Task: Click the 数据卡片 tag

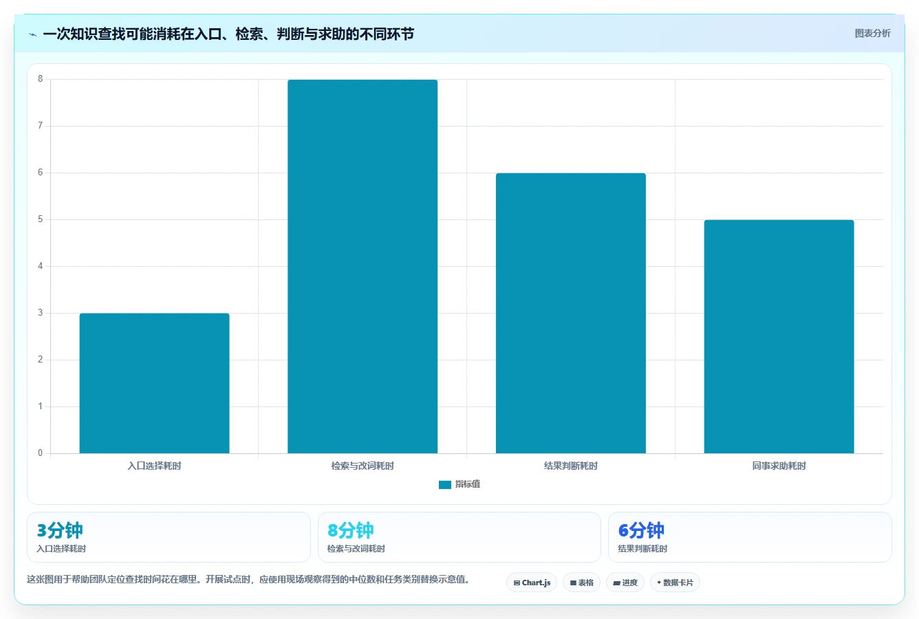Action: click(675, 583)
